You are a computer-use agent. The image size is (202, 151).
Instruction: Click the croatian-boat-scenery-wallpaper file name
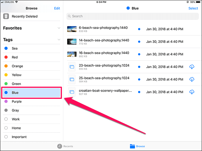tap(106, 91)
